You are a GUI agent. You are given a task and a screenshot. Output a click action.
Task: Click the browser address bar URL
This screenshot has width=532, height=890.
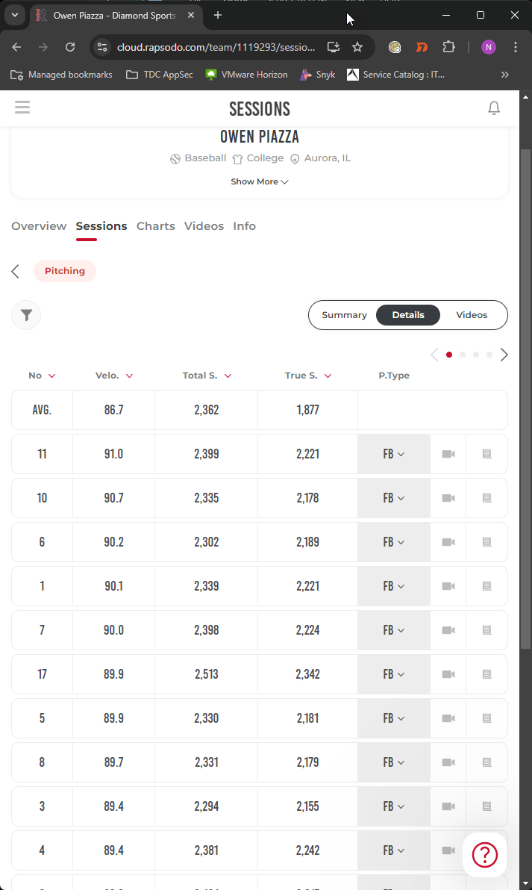(x=216, y=47)
